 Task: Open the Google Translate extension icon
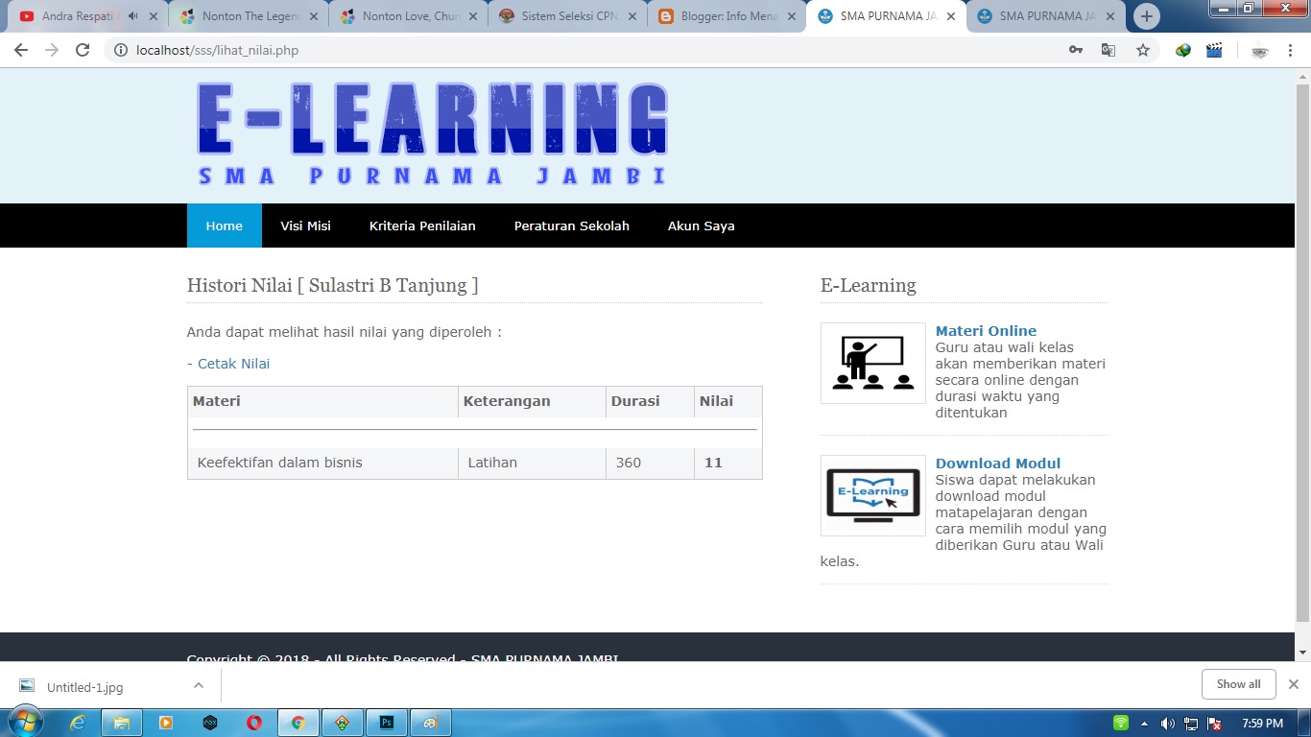click(1108, 49)
